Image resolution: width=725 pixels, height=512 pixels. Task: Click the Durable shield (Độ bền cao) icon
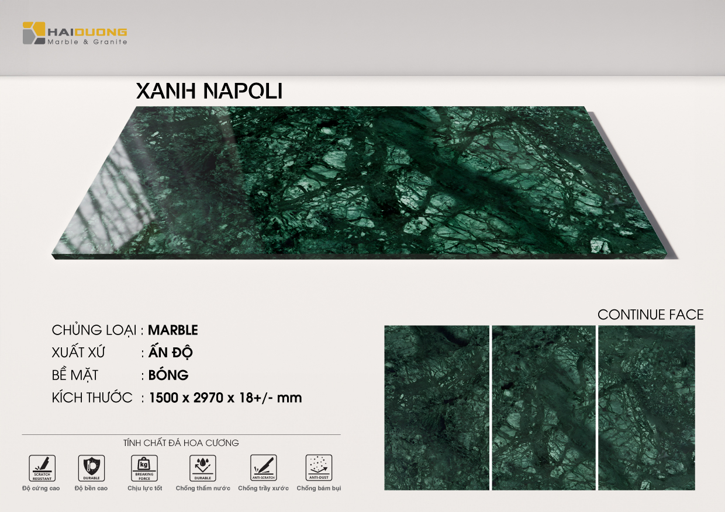91,468
